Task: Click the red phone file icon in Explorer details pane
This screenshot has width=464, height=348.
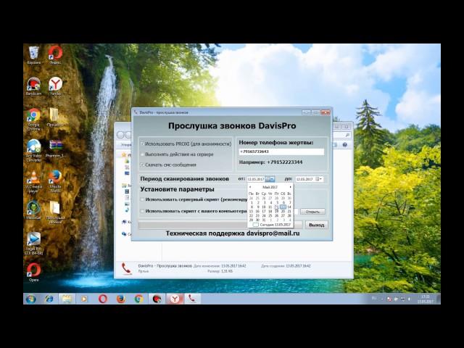Action: pyautogui.click(x=126, y=268)
